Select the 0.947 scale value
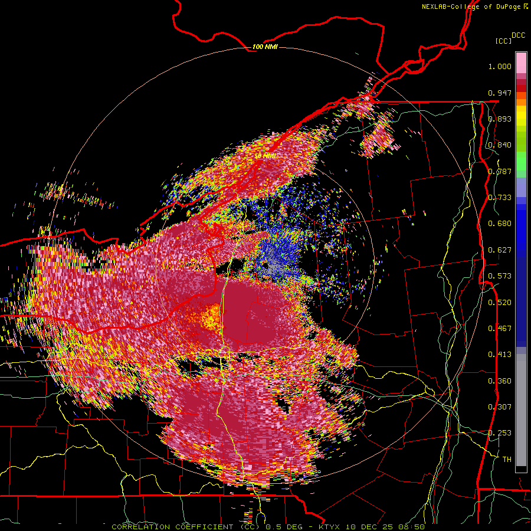The height and width of the screenshot is (531, 531). (500, 93)
